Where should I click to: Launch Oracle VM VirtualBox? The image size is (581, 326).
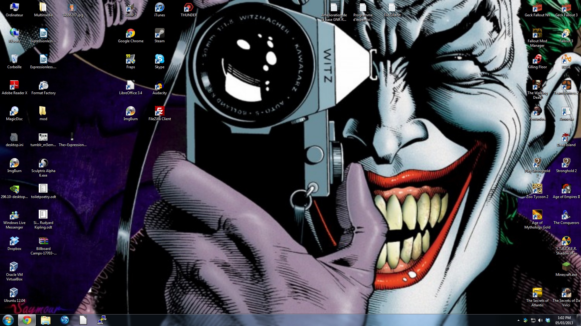pos(14,271)
